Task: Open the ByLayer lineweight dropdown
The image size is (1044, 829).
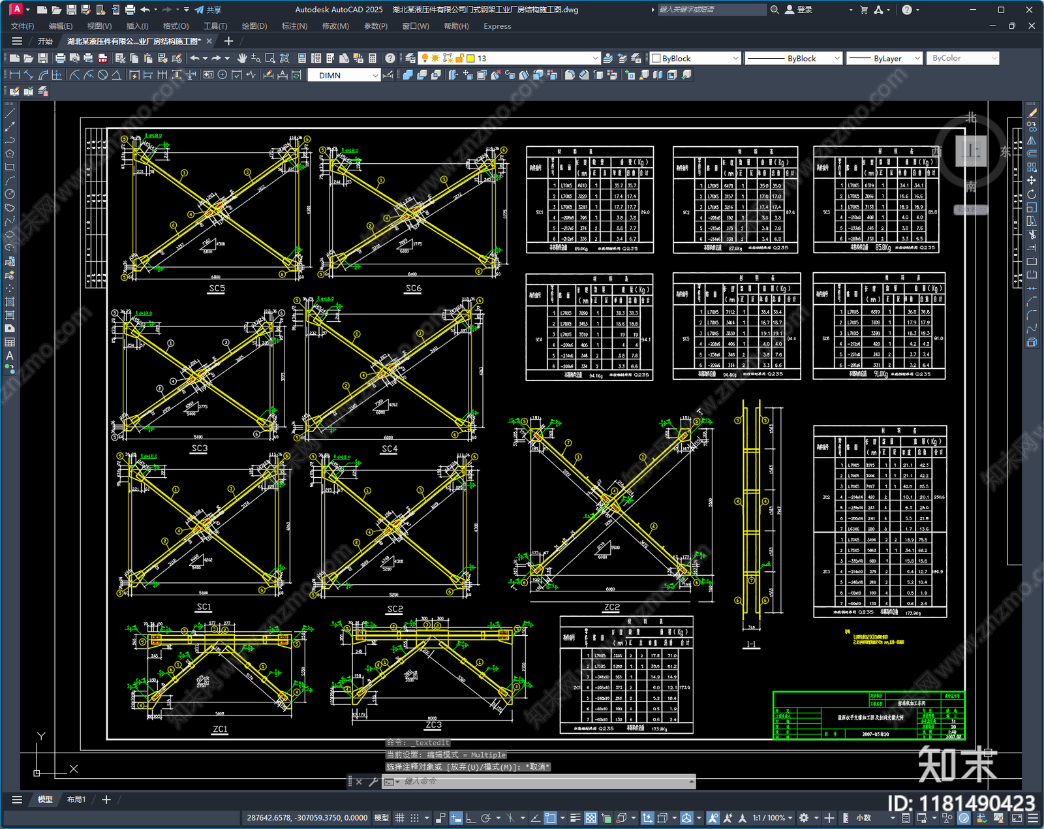Action: tap(884, 58)
